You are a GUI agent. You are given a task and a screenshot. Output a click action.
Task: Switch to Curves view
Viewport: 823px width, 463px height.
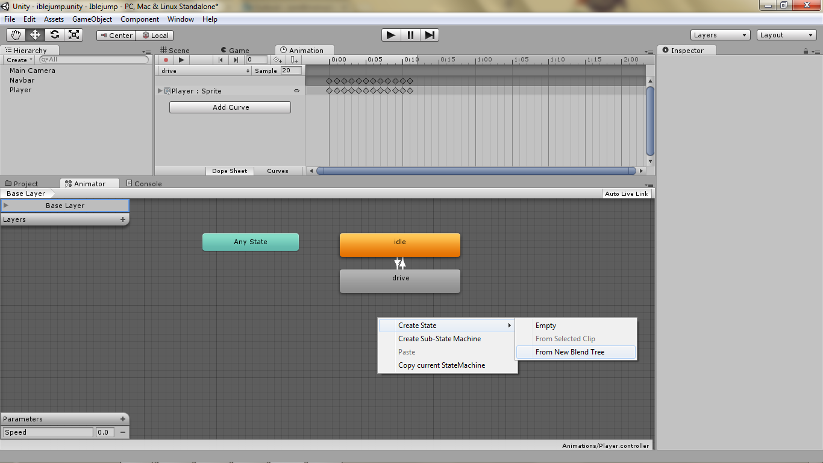tap(278, 171)
